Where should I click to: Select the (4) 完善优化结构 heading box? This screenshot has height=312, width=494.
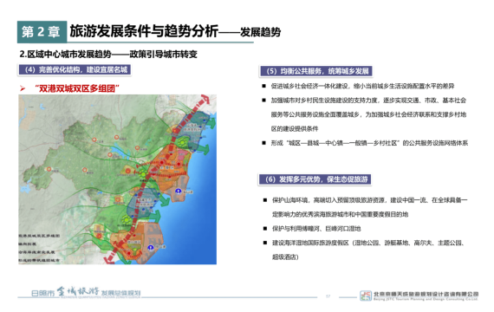75,70
